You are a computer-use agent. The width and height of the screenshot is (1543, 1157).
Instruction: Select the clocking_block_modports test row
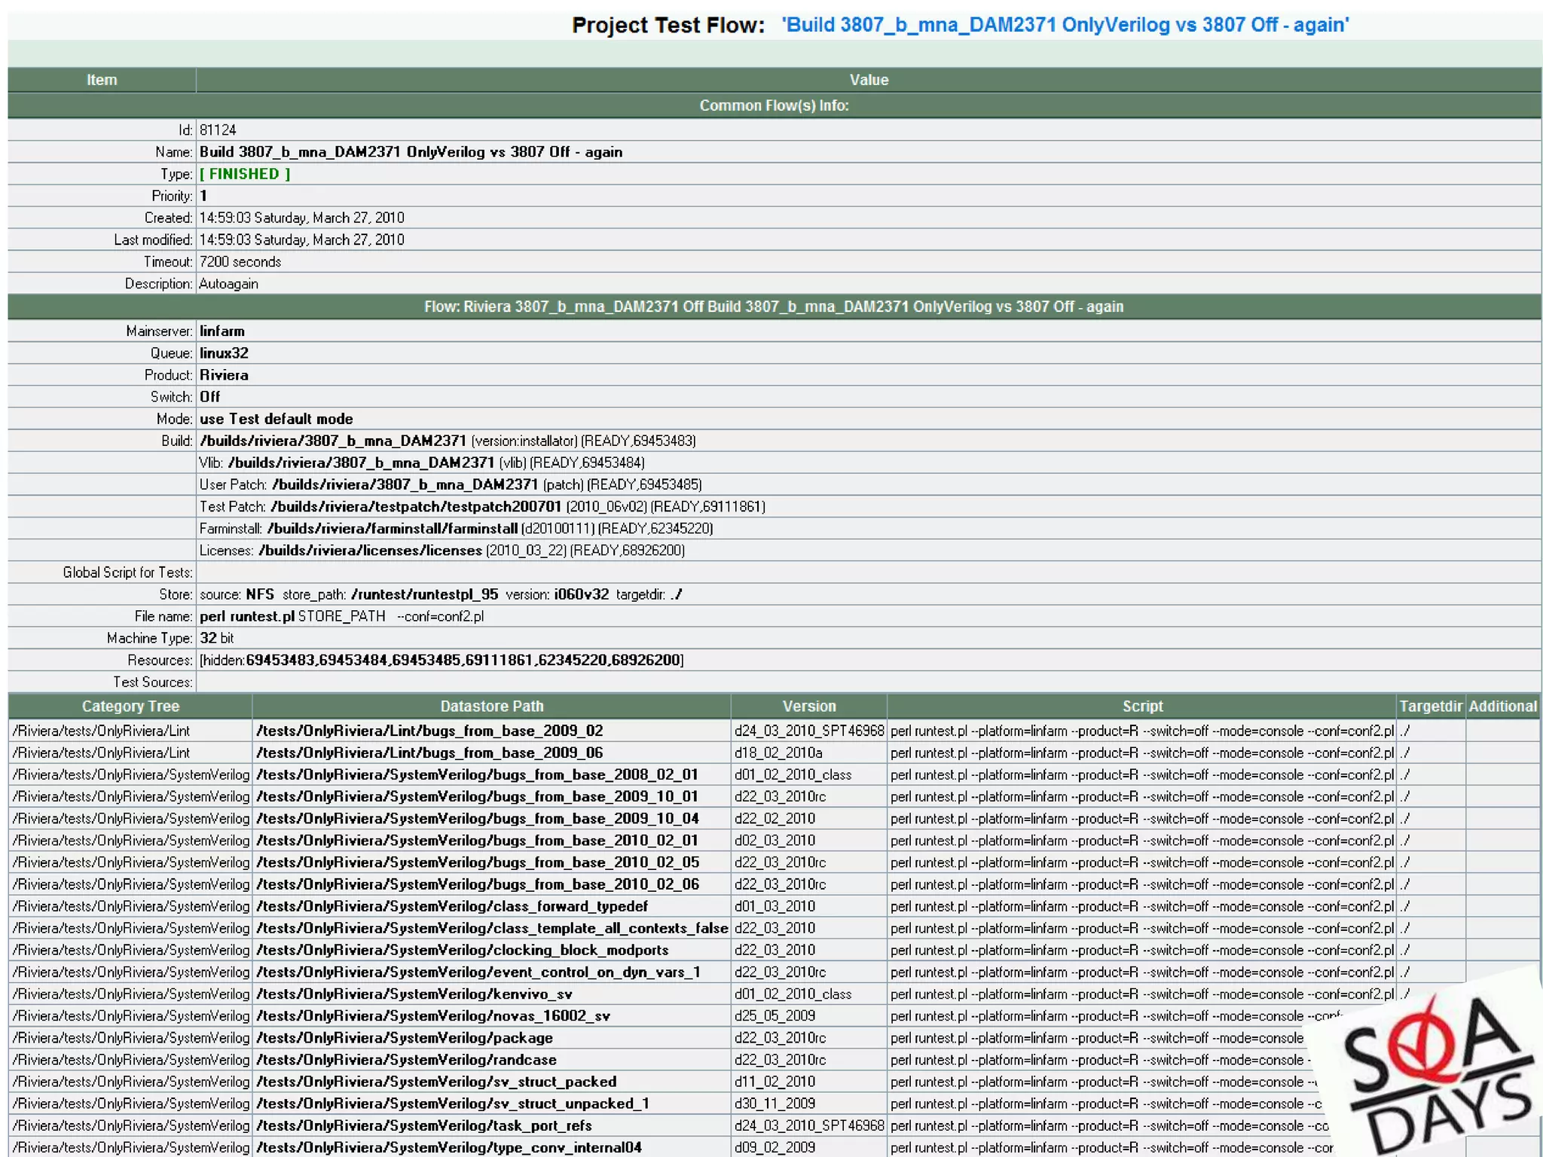462,950
